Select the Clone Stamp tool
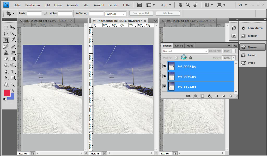 pyautogui.click(x=6, y=53)
